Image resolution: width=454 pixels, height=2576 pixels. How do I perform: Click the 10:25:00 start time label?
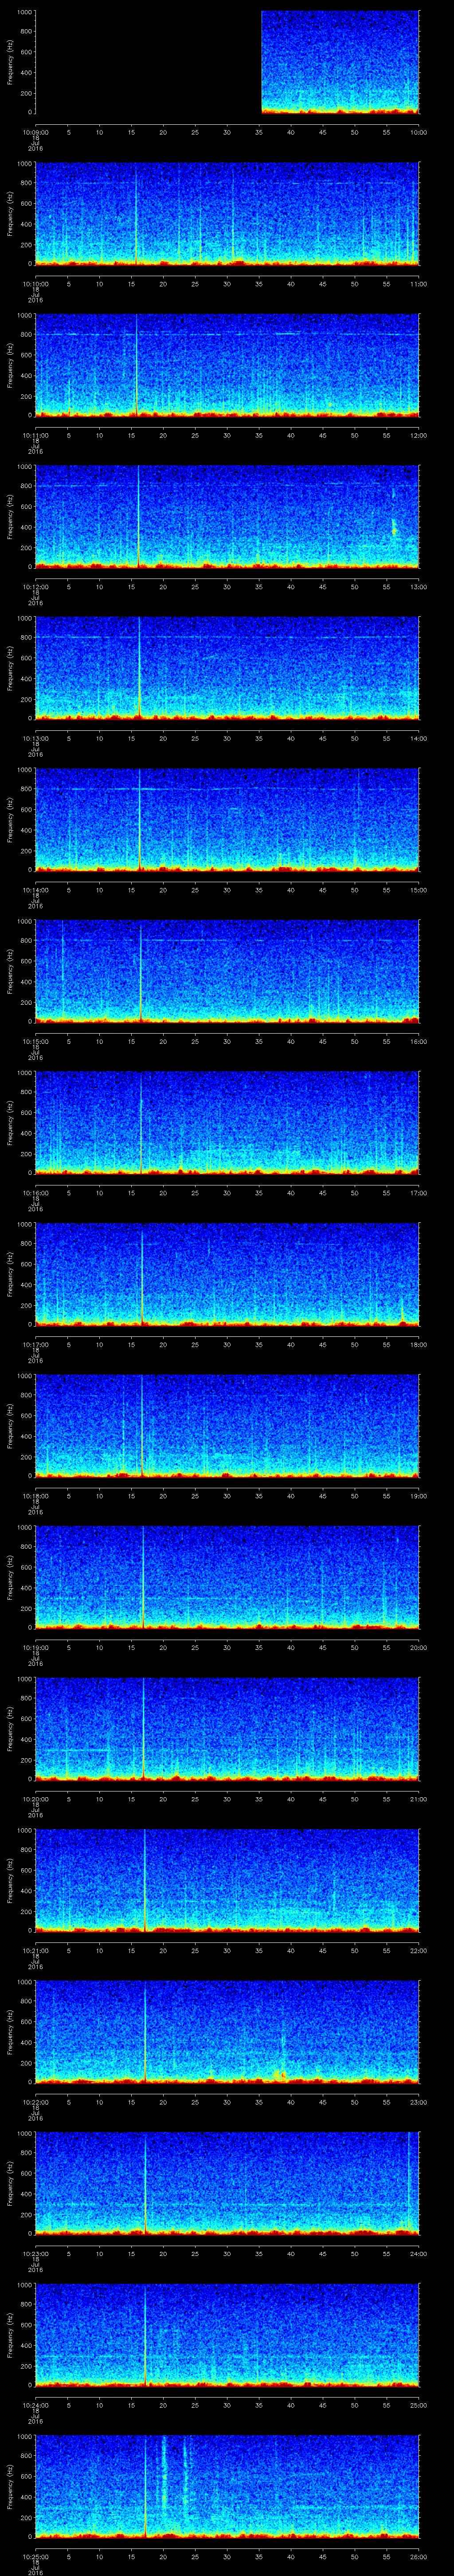[x=35, y=2556]
